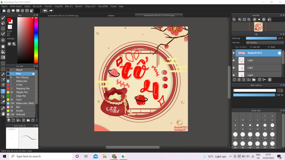Select the Gradient tool

[x=3, y=57]
